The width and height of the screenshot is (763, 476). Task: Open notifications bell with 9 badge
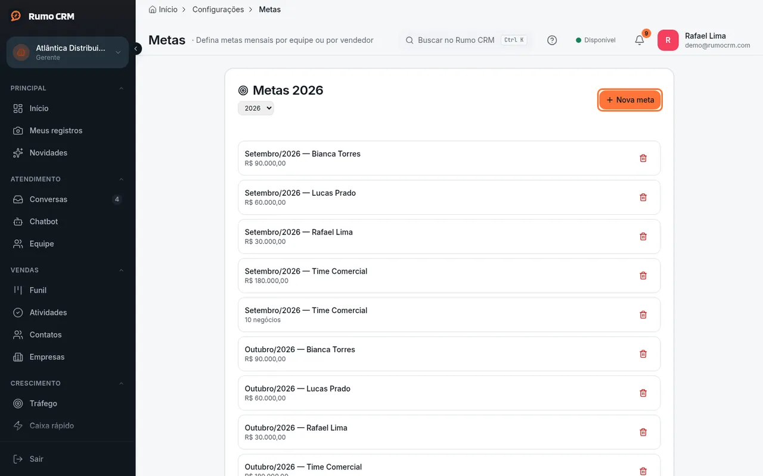point(640,40)
